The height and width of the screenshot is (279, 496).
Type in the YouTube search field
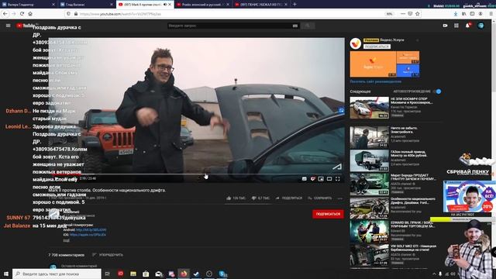click(x=230, y=26)
